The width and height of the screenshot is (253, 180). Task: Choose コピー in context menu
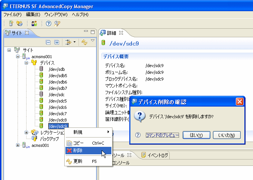pyautogui.click(x=88, y=143)
